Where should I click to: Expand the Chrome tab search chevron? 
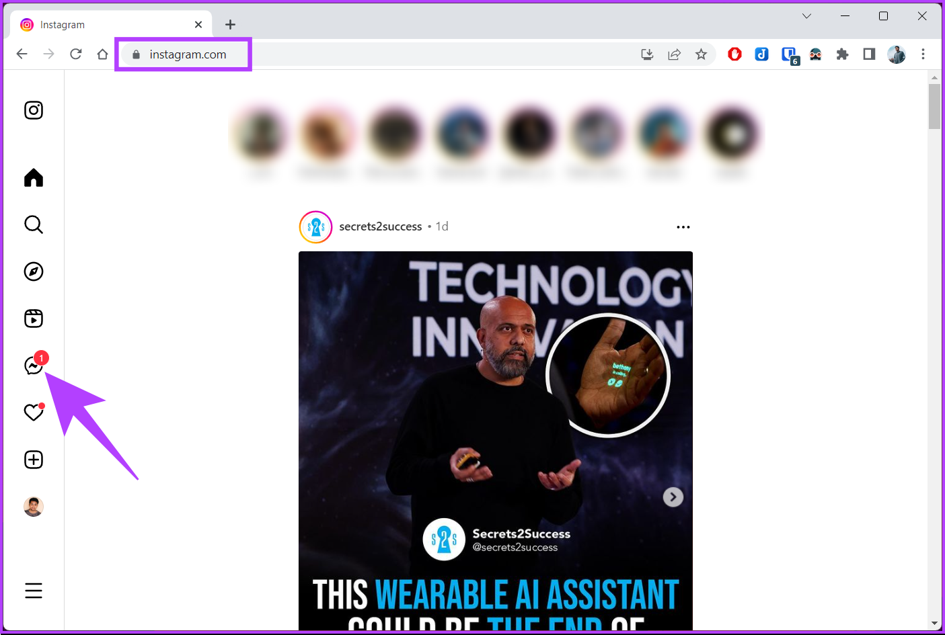pos(806,16)
